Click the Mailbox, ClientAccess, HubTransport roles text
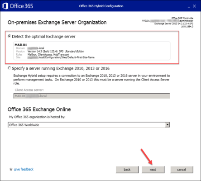The height and width of the screenshot is (181, 201). coord(48,54)
